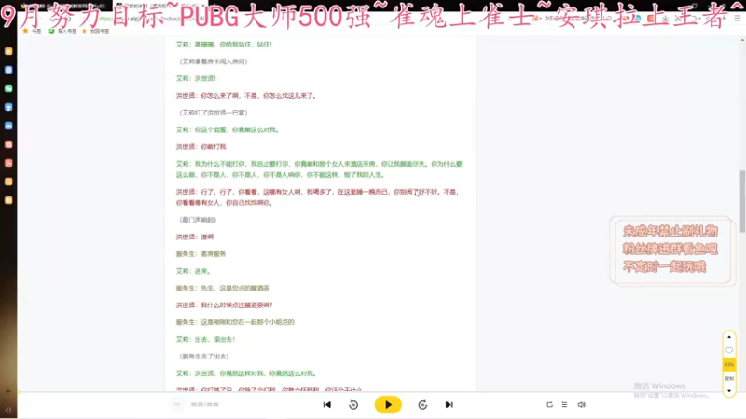
Task: Click the stage direction '(服务生走了出去)'
Action: click(203, 357)
